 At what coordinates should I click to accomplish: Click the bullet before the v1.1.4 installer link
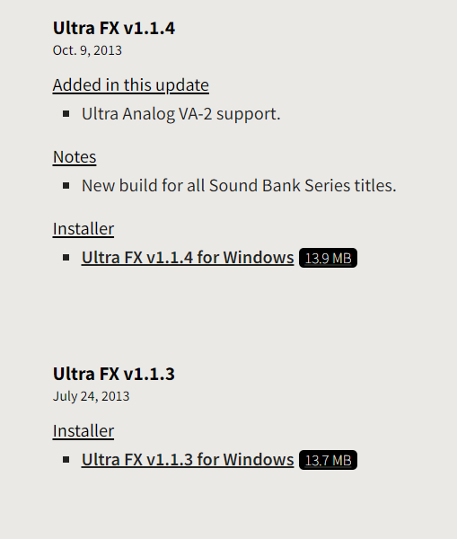click(66, 258)
